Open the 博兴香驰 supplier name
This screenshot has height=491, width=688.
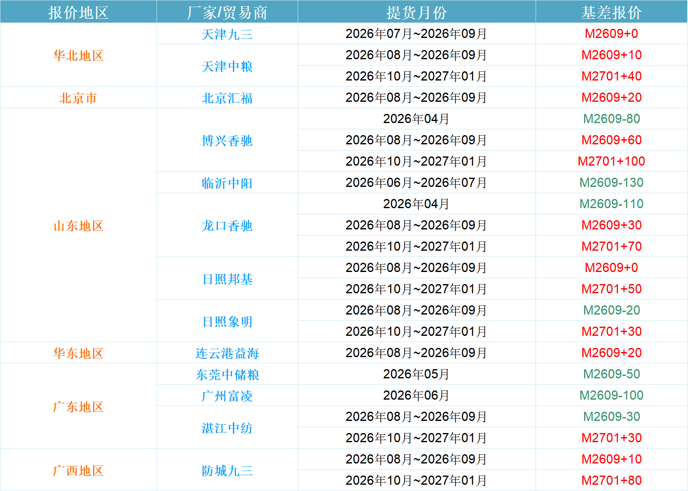[x=227, y=141]
